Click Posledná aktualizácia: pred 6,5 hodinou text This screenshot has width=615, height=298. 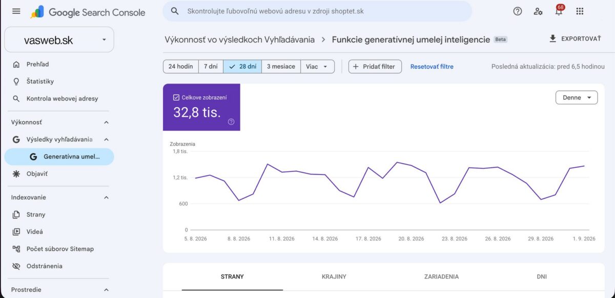548,67
